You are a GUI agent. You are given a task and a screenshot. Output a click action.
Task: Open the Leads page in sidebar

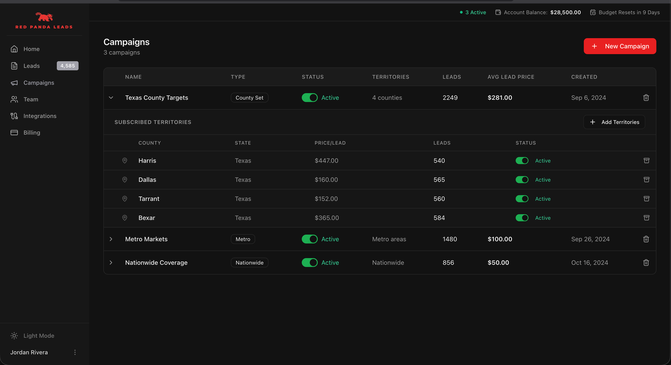(x=31, y=66)
